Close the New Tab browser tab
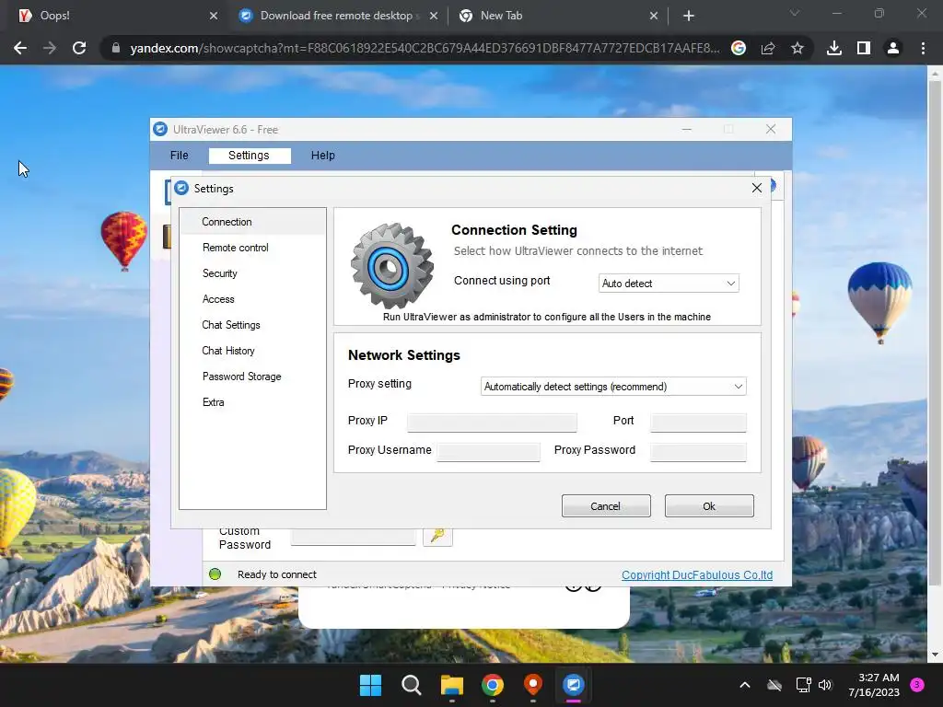This screenshot has height=707, width=943. pos(654,16)
